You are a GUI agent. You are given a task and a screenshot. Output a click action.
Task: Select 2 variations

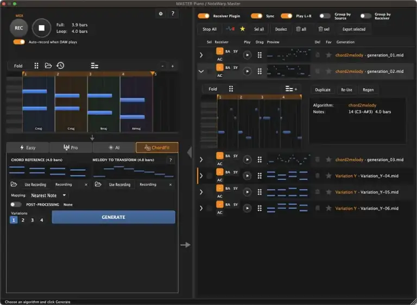pyautogui.click(x=23, y=220)
